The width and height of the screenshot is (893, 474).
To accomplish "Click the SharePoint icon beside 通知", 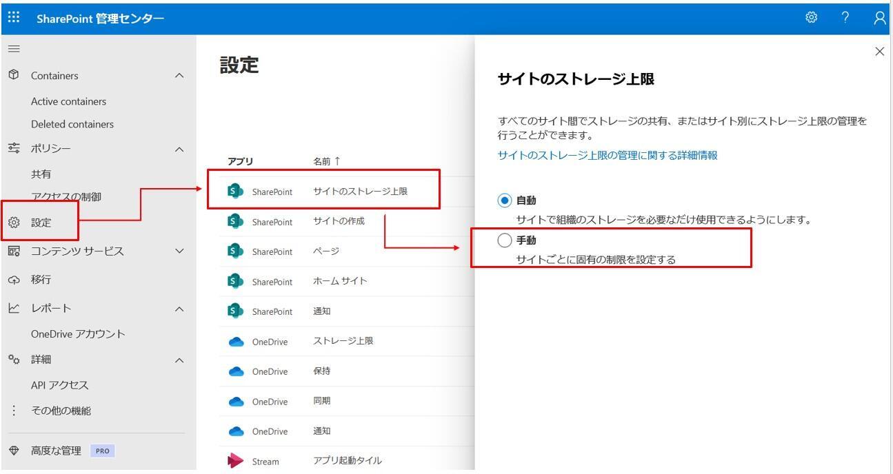I will point(236,311).
